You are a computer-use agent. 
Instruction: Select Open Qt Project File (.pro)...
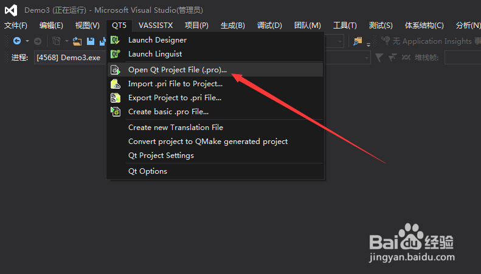[x=177, y=69]
